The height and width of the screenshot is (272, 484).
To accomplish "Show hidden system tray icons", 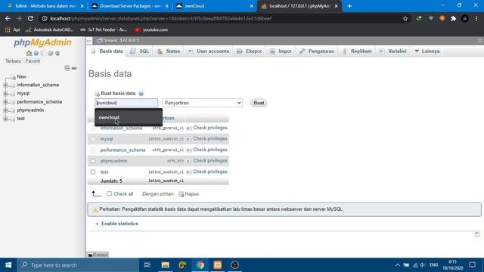I will (x=398, y=265).
